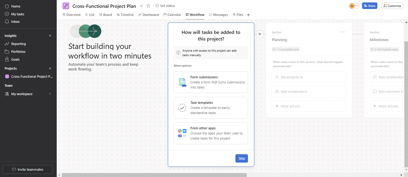The width and height of the screenshot is (408, 177).
Task: Choose From other apps option
Action: click(x=211, y=133)
